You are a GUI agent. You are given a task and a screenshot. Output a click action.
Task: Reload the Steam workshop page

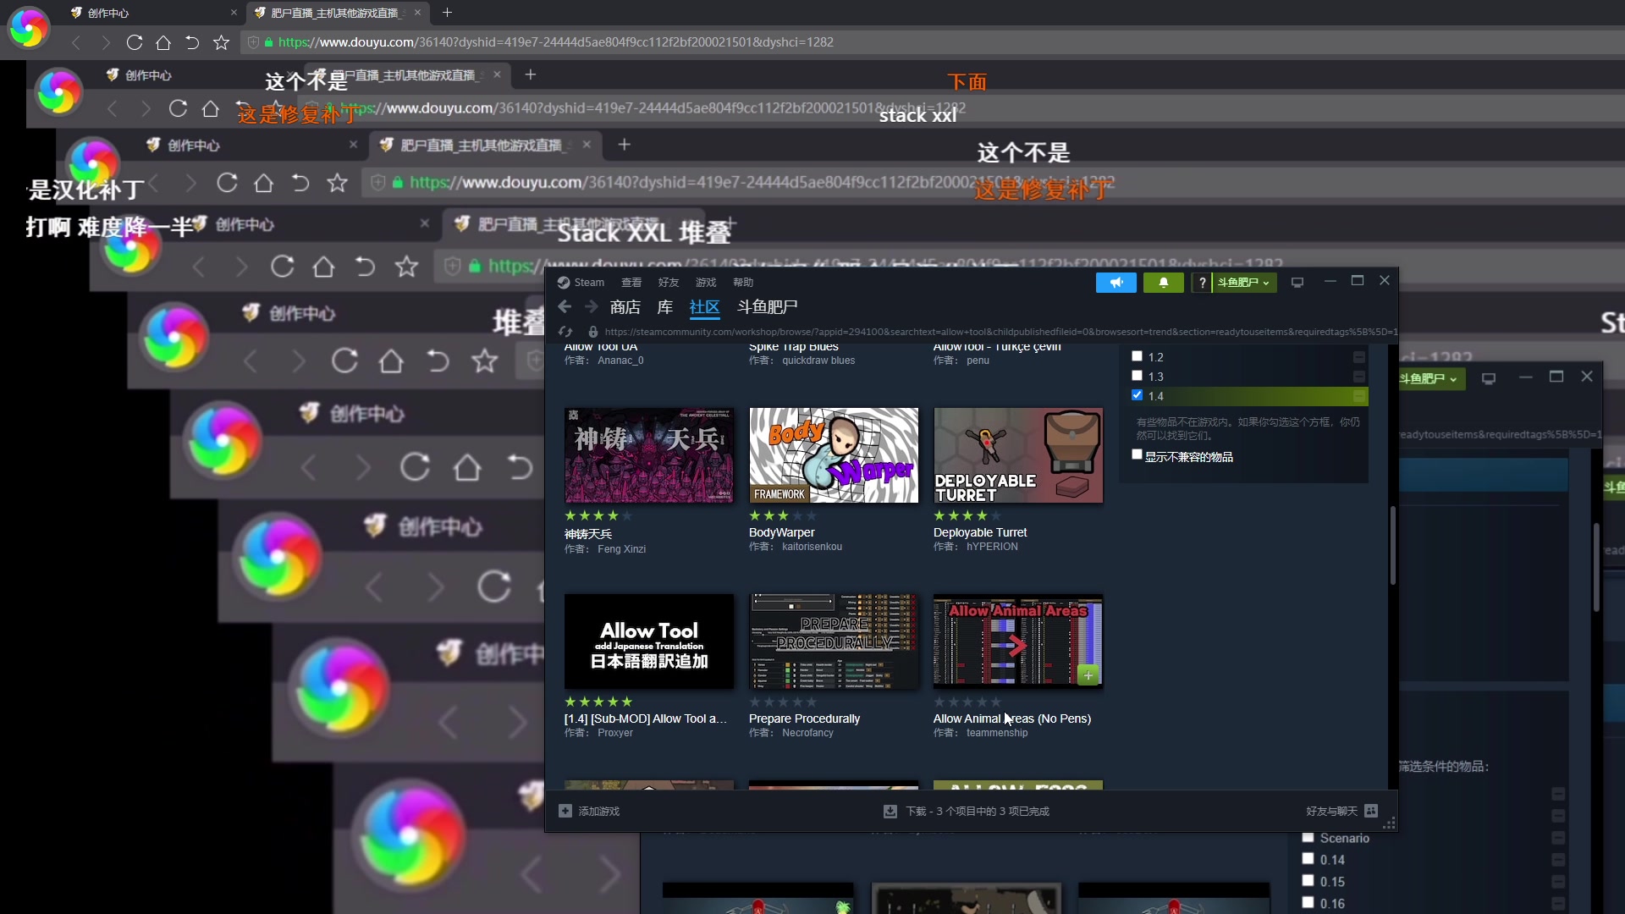click(565, 332)
